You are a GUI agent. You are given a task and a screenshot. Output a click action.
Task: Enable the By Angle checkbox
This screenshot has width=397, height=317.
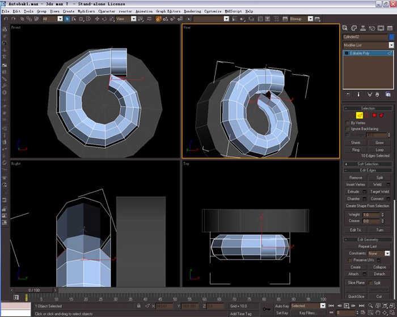point(348,135)
